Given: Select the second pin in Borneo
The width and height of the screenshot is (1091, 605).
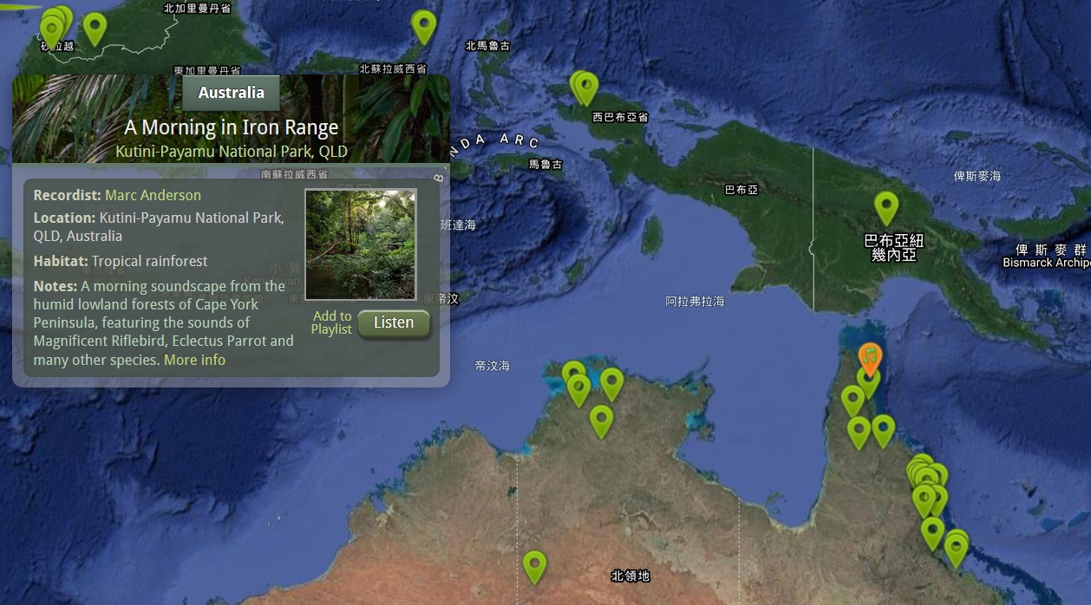Looking at the screenshot, I should pos(95,27).
